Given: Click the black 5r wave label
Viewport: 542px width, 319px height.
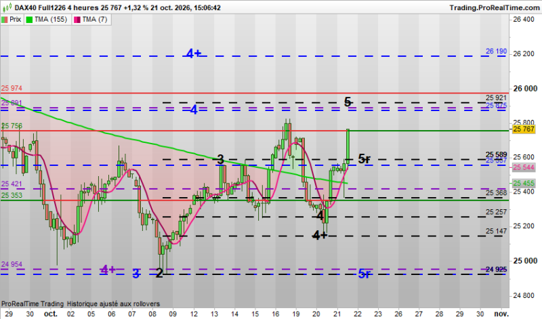Looking at the screenshot, I should [x=364, y=158].
